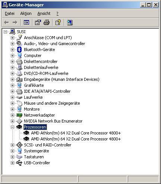Expand the Monitore node
This screenshot has height=184, width=161.
[12, 109]
